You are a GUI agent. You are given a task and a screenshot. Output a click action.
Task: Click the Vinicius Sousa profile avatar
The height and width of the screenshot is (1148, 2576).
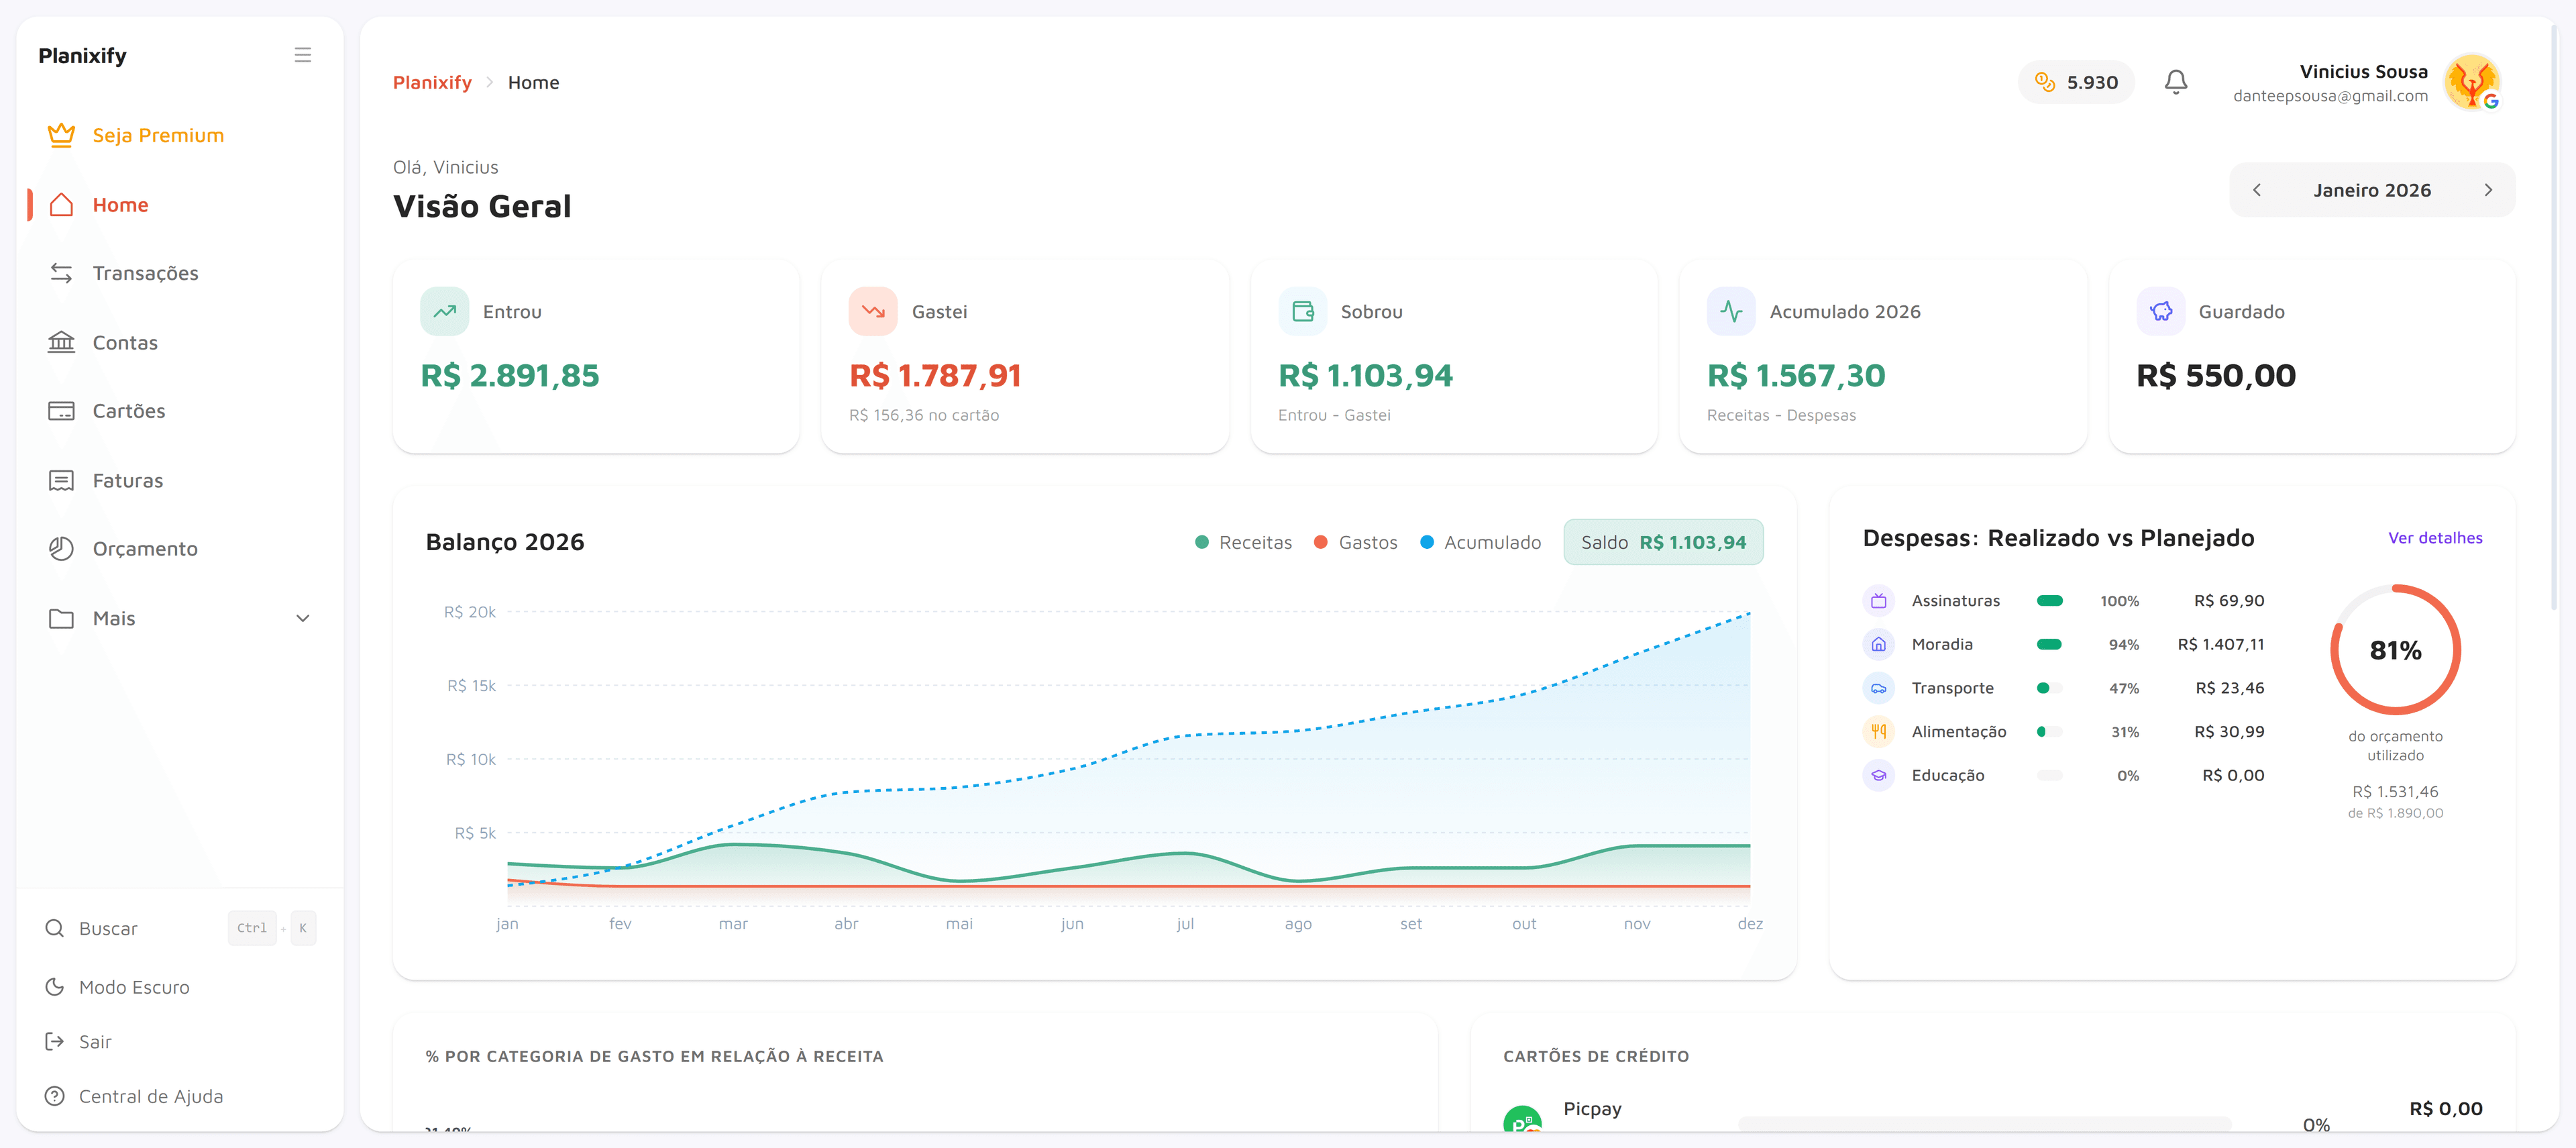(x=2473, y=82)
